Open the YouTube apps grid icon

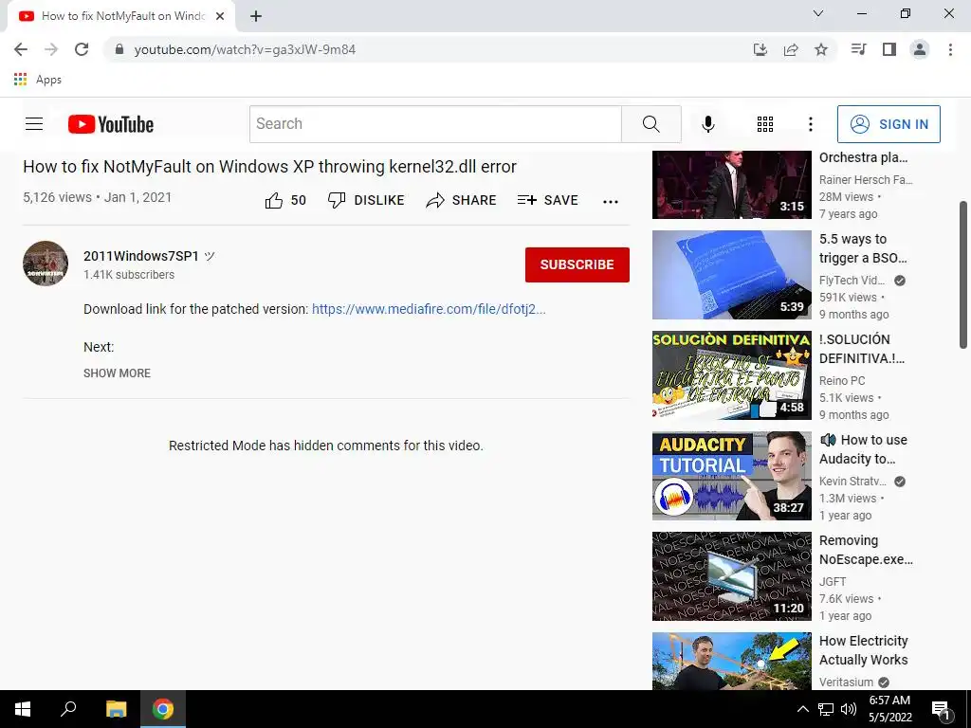point(765,124)
